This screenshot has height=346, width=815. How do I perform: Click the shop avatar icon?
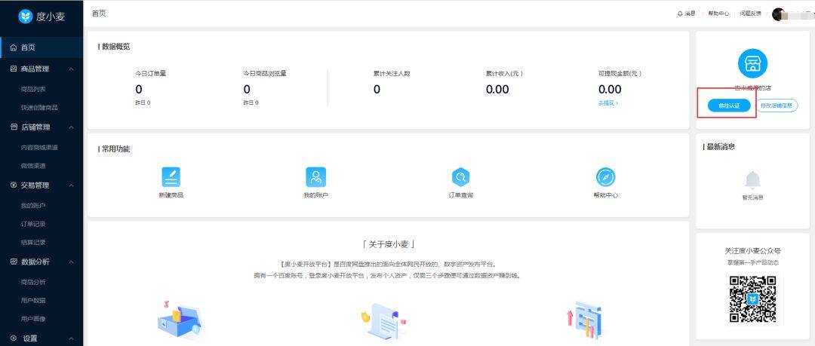point(752,63)
